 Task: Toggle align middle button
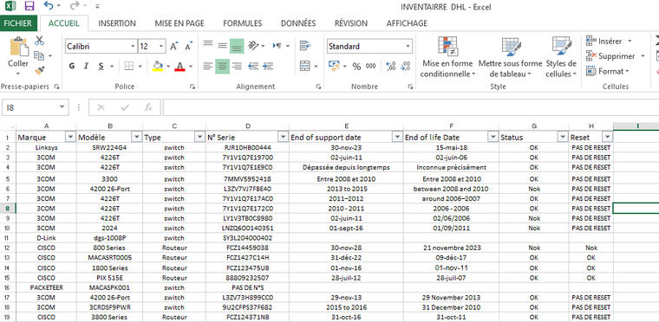[x=222, y=46]
